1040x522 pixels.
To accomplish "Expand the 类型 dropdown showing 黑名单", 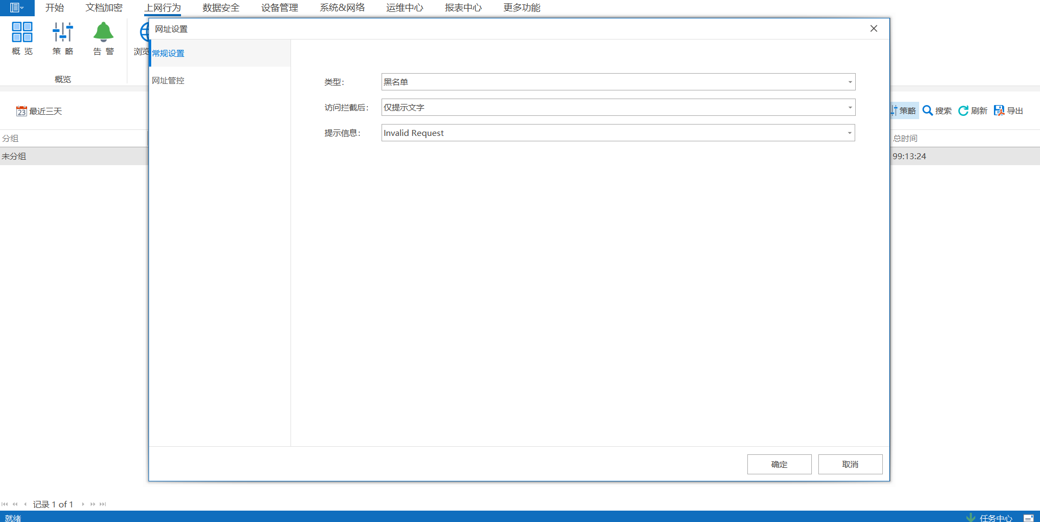I will (x=850, y=82).
